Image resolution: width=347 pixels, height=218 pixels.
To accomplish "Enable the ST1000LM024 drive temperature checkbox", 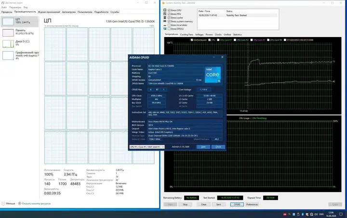I will tap(285, 40).
